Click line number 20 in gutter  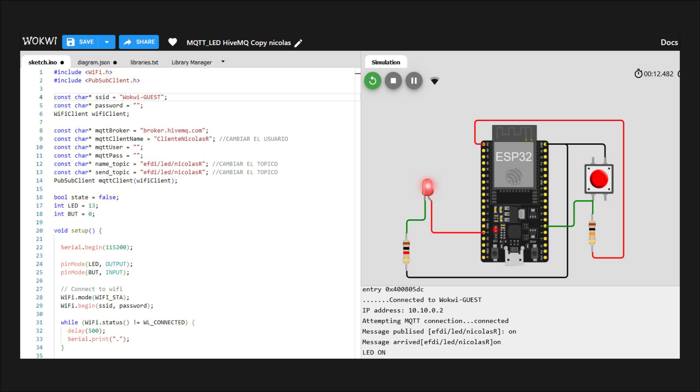pyautogui.click(x=39, y=230)
